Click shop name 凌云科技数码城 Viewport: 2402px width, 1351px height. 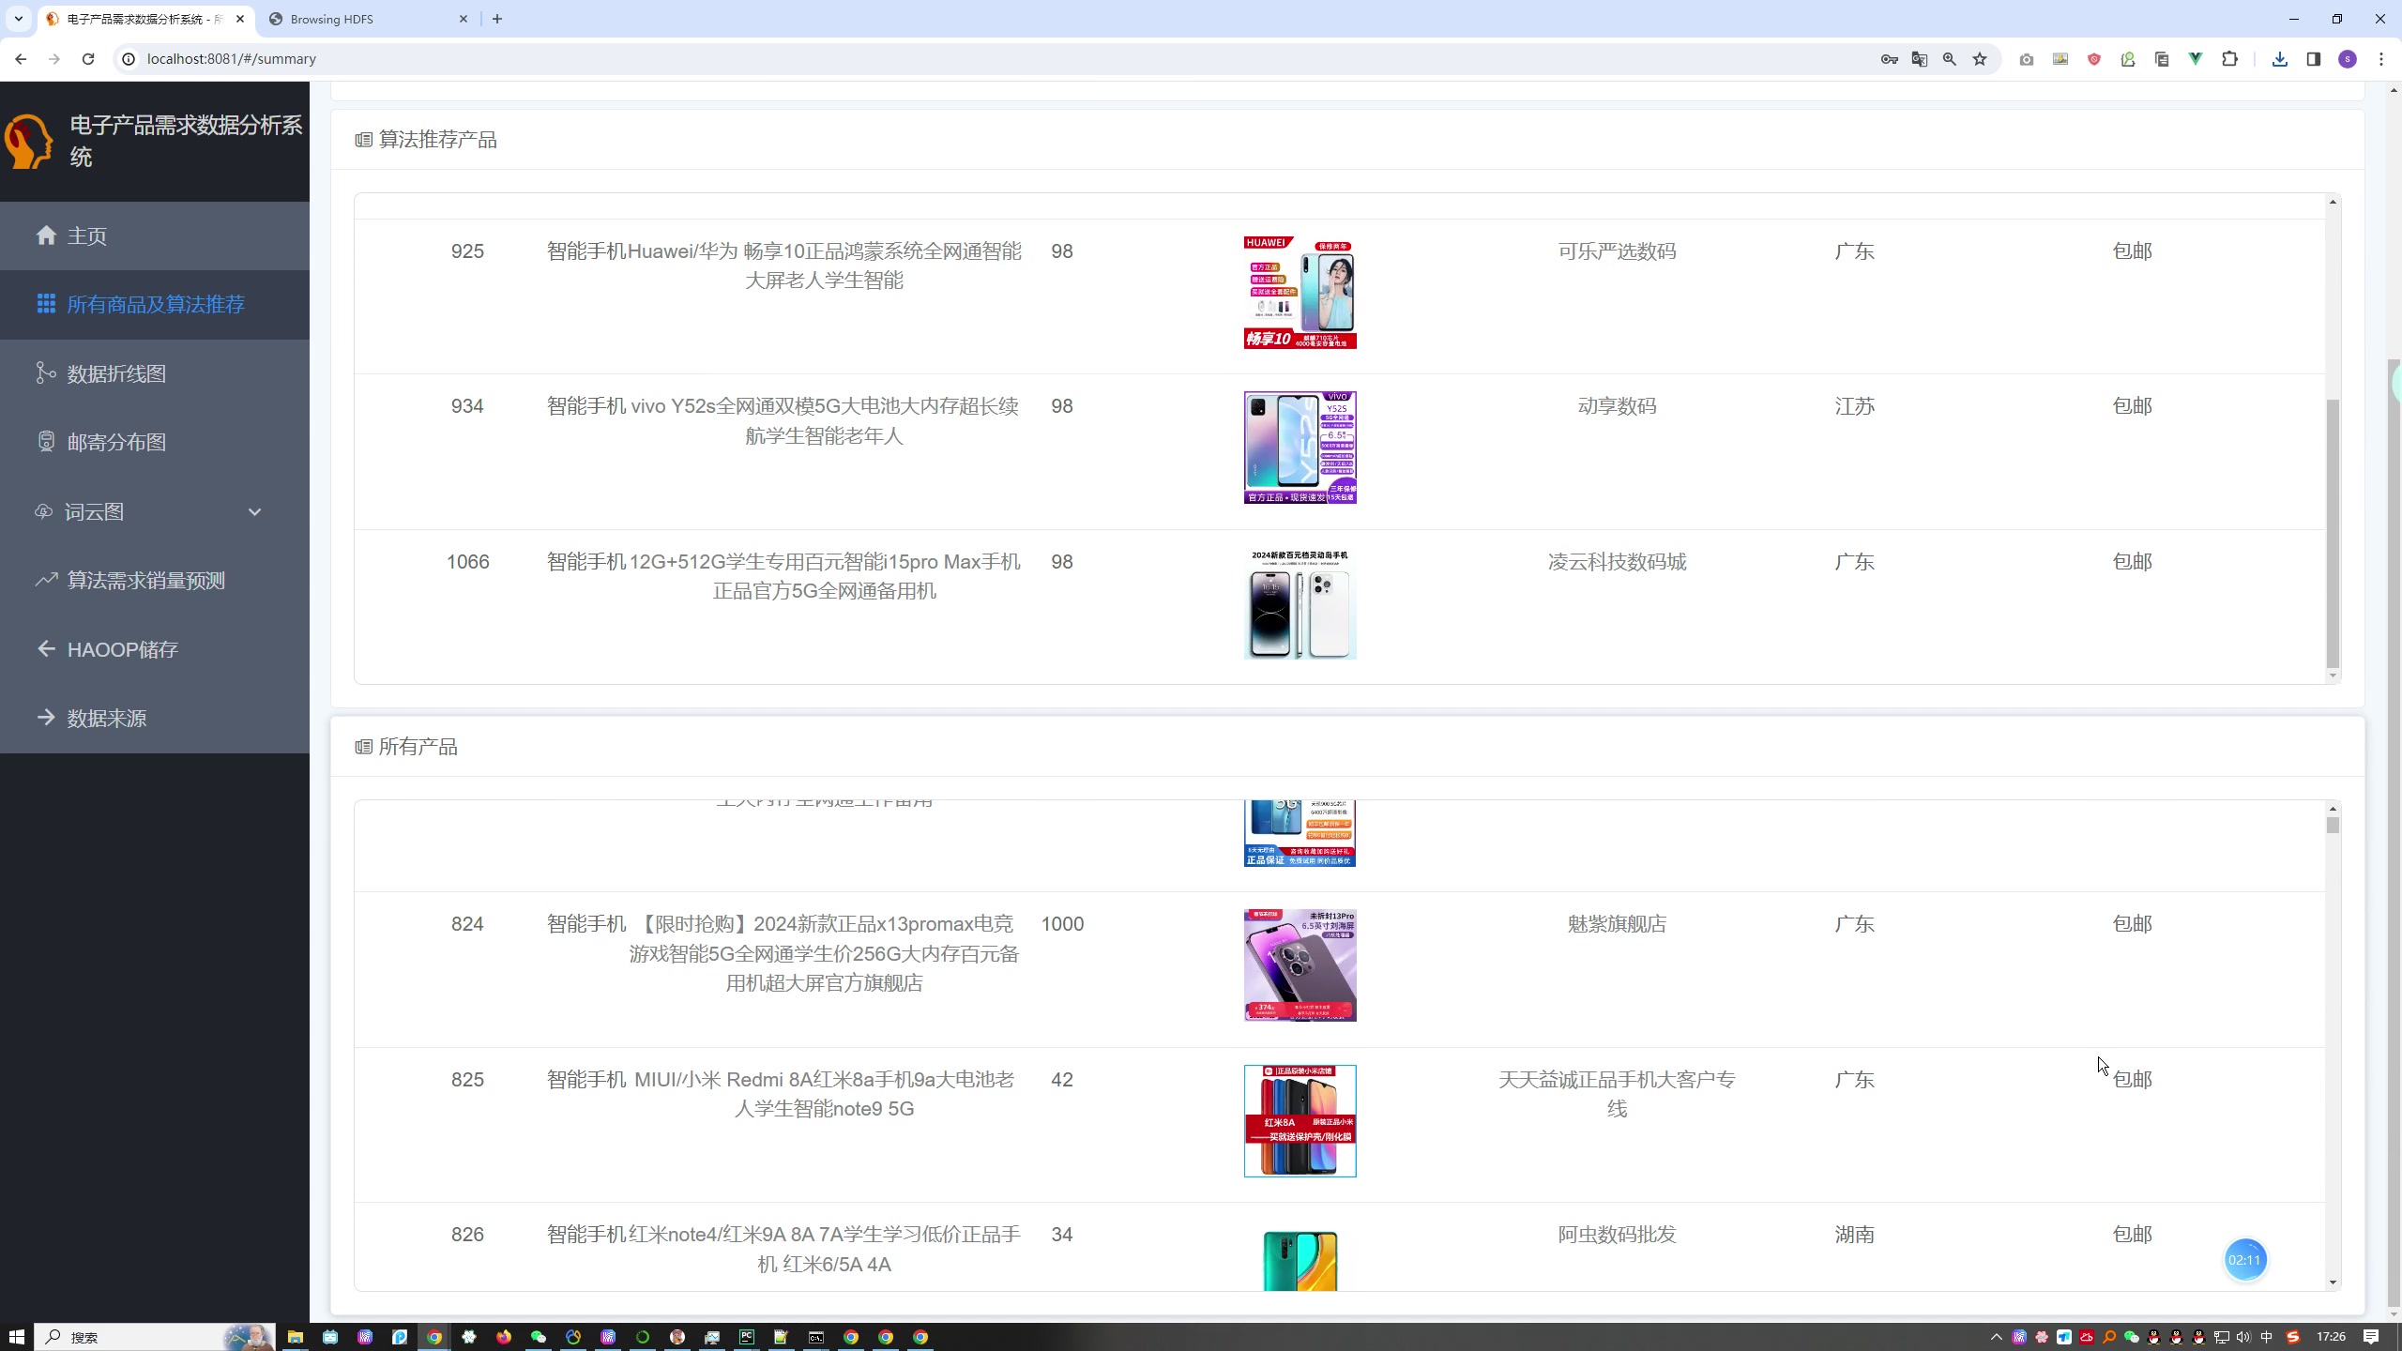(1617, 562)
